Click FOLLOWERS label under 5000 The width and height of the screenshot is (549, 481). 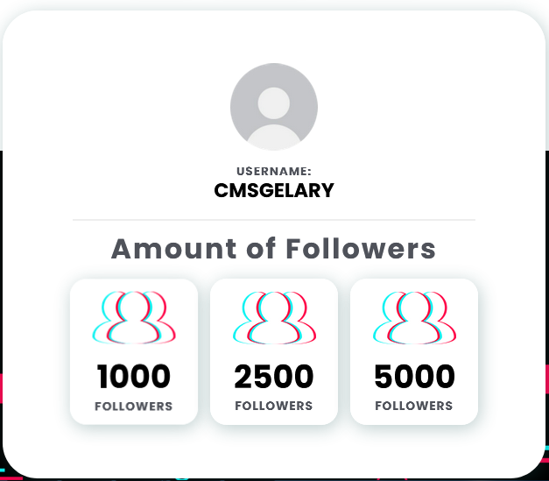click(414, 407)
